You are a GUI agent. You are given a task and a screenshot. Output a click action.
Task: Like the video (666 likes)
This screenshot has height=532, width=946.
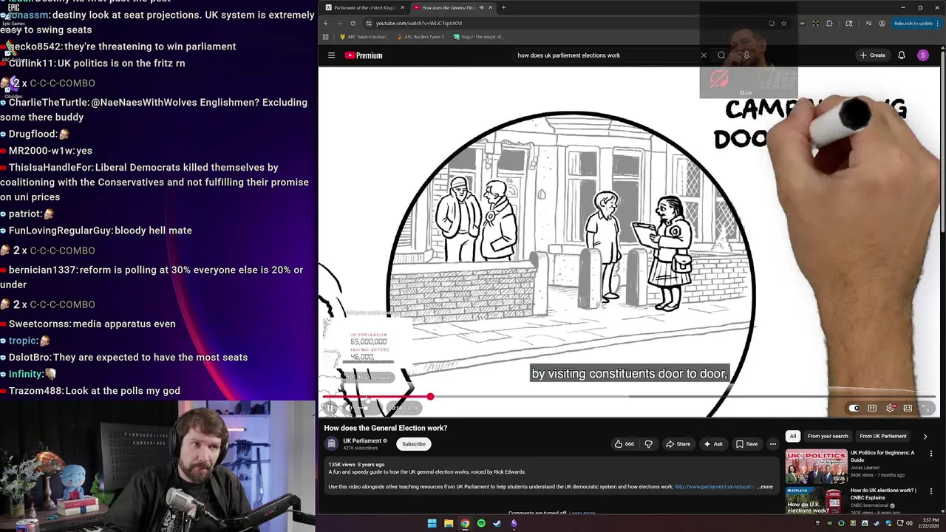(x=624, y=444)
